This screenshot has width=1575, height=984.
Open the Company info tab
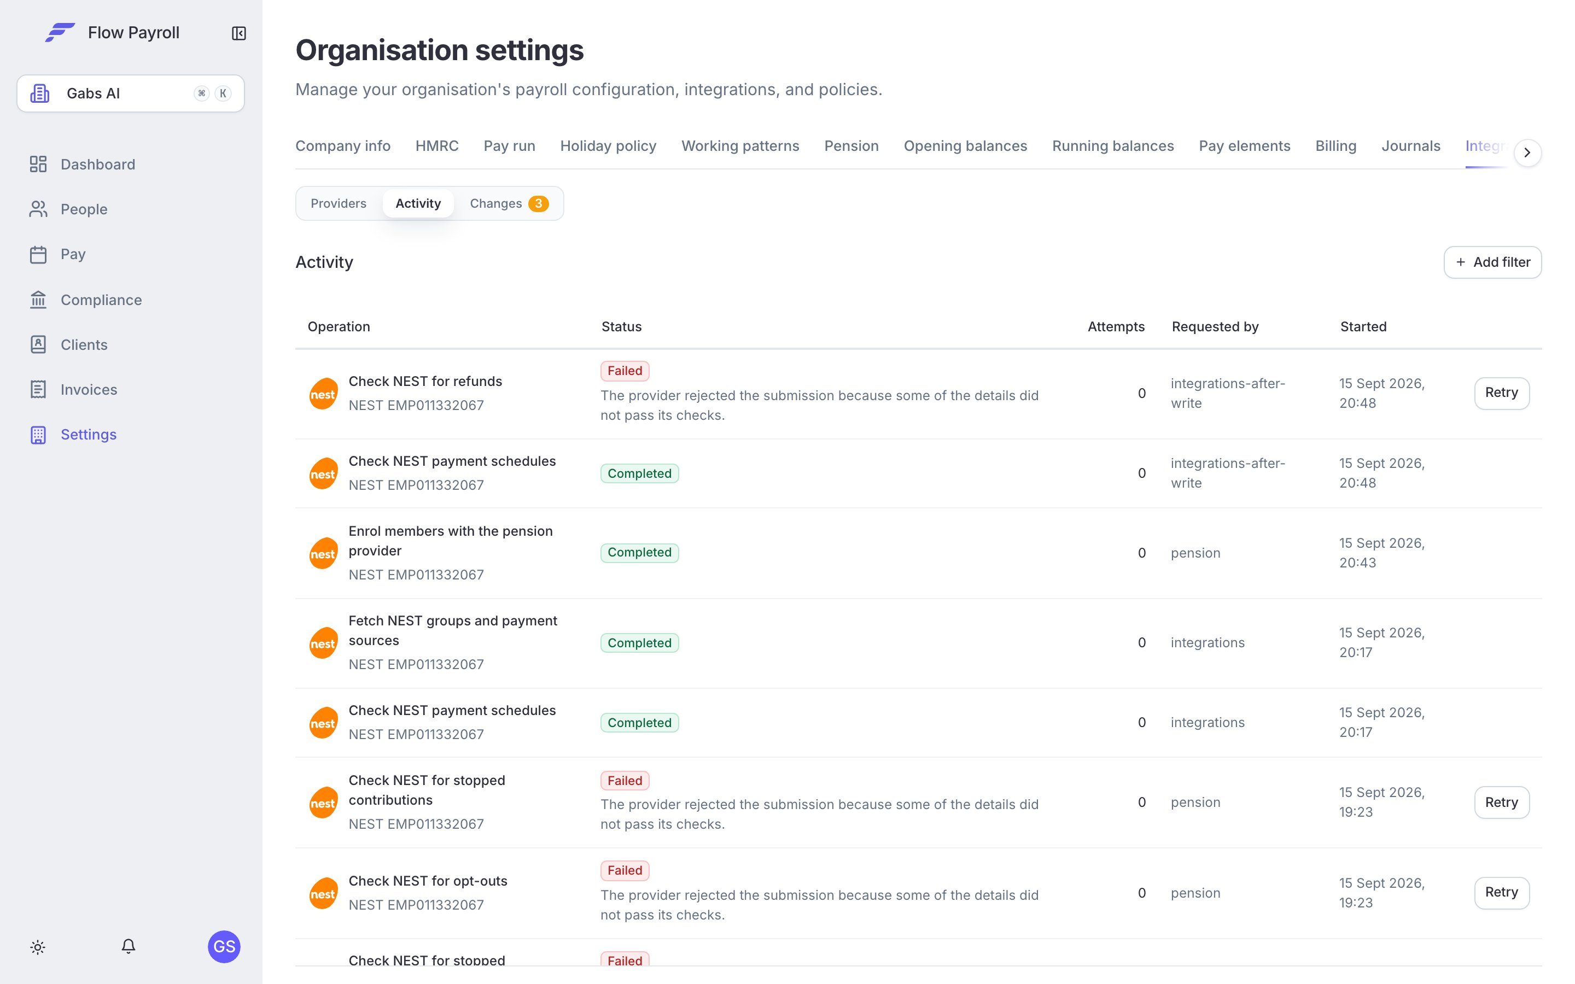343,146
